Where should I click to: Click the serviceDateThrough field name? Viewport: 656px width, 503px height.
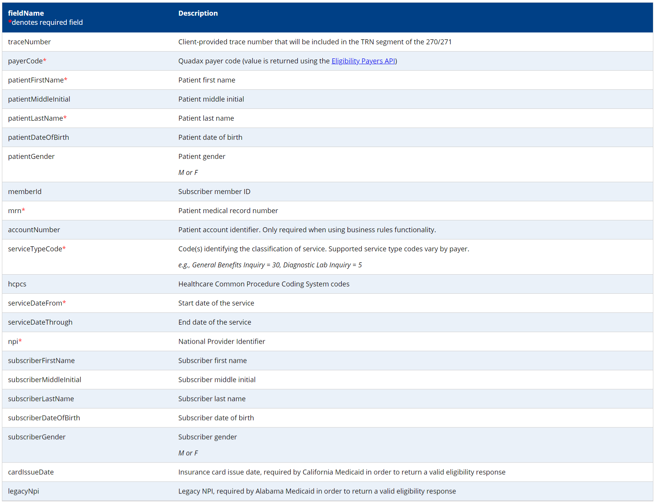tap(40, 322)
